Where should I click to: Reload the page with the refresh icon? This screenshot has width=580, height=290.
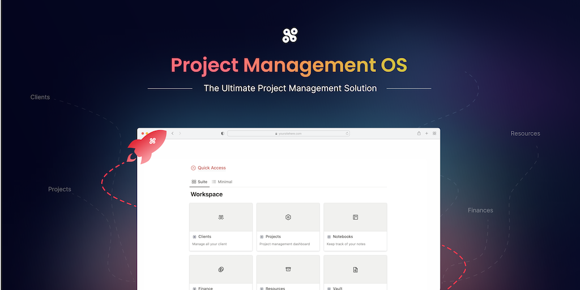[347, 134]
